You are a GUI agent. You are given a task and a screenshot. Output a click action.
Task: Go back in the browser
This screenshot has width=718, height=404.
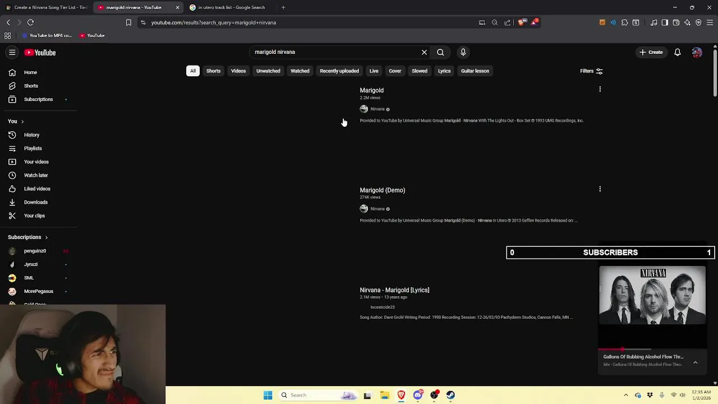pyautogui.click(x=8, y=22)
